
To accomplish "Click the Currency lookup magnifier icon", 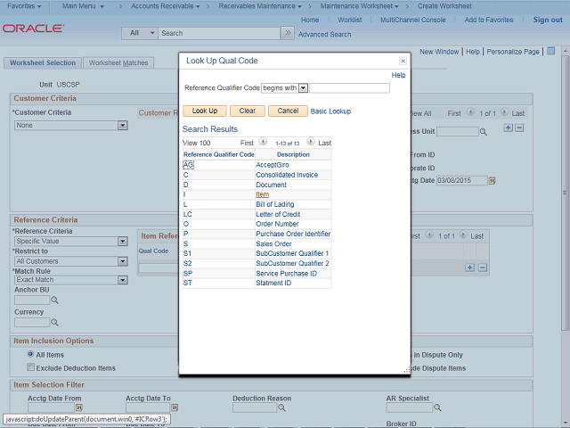I will (55, 323).
